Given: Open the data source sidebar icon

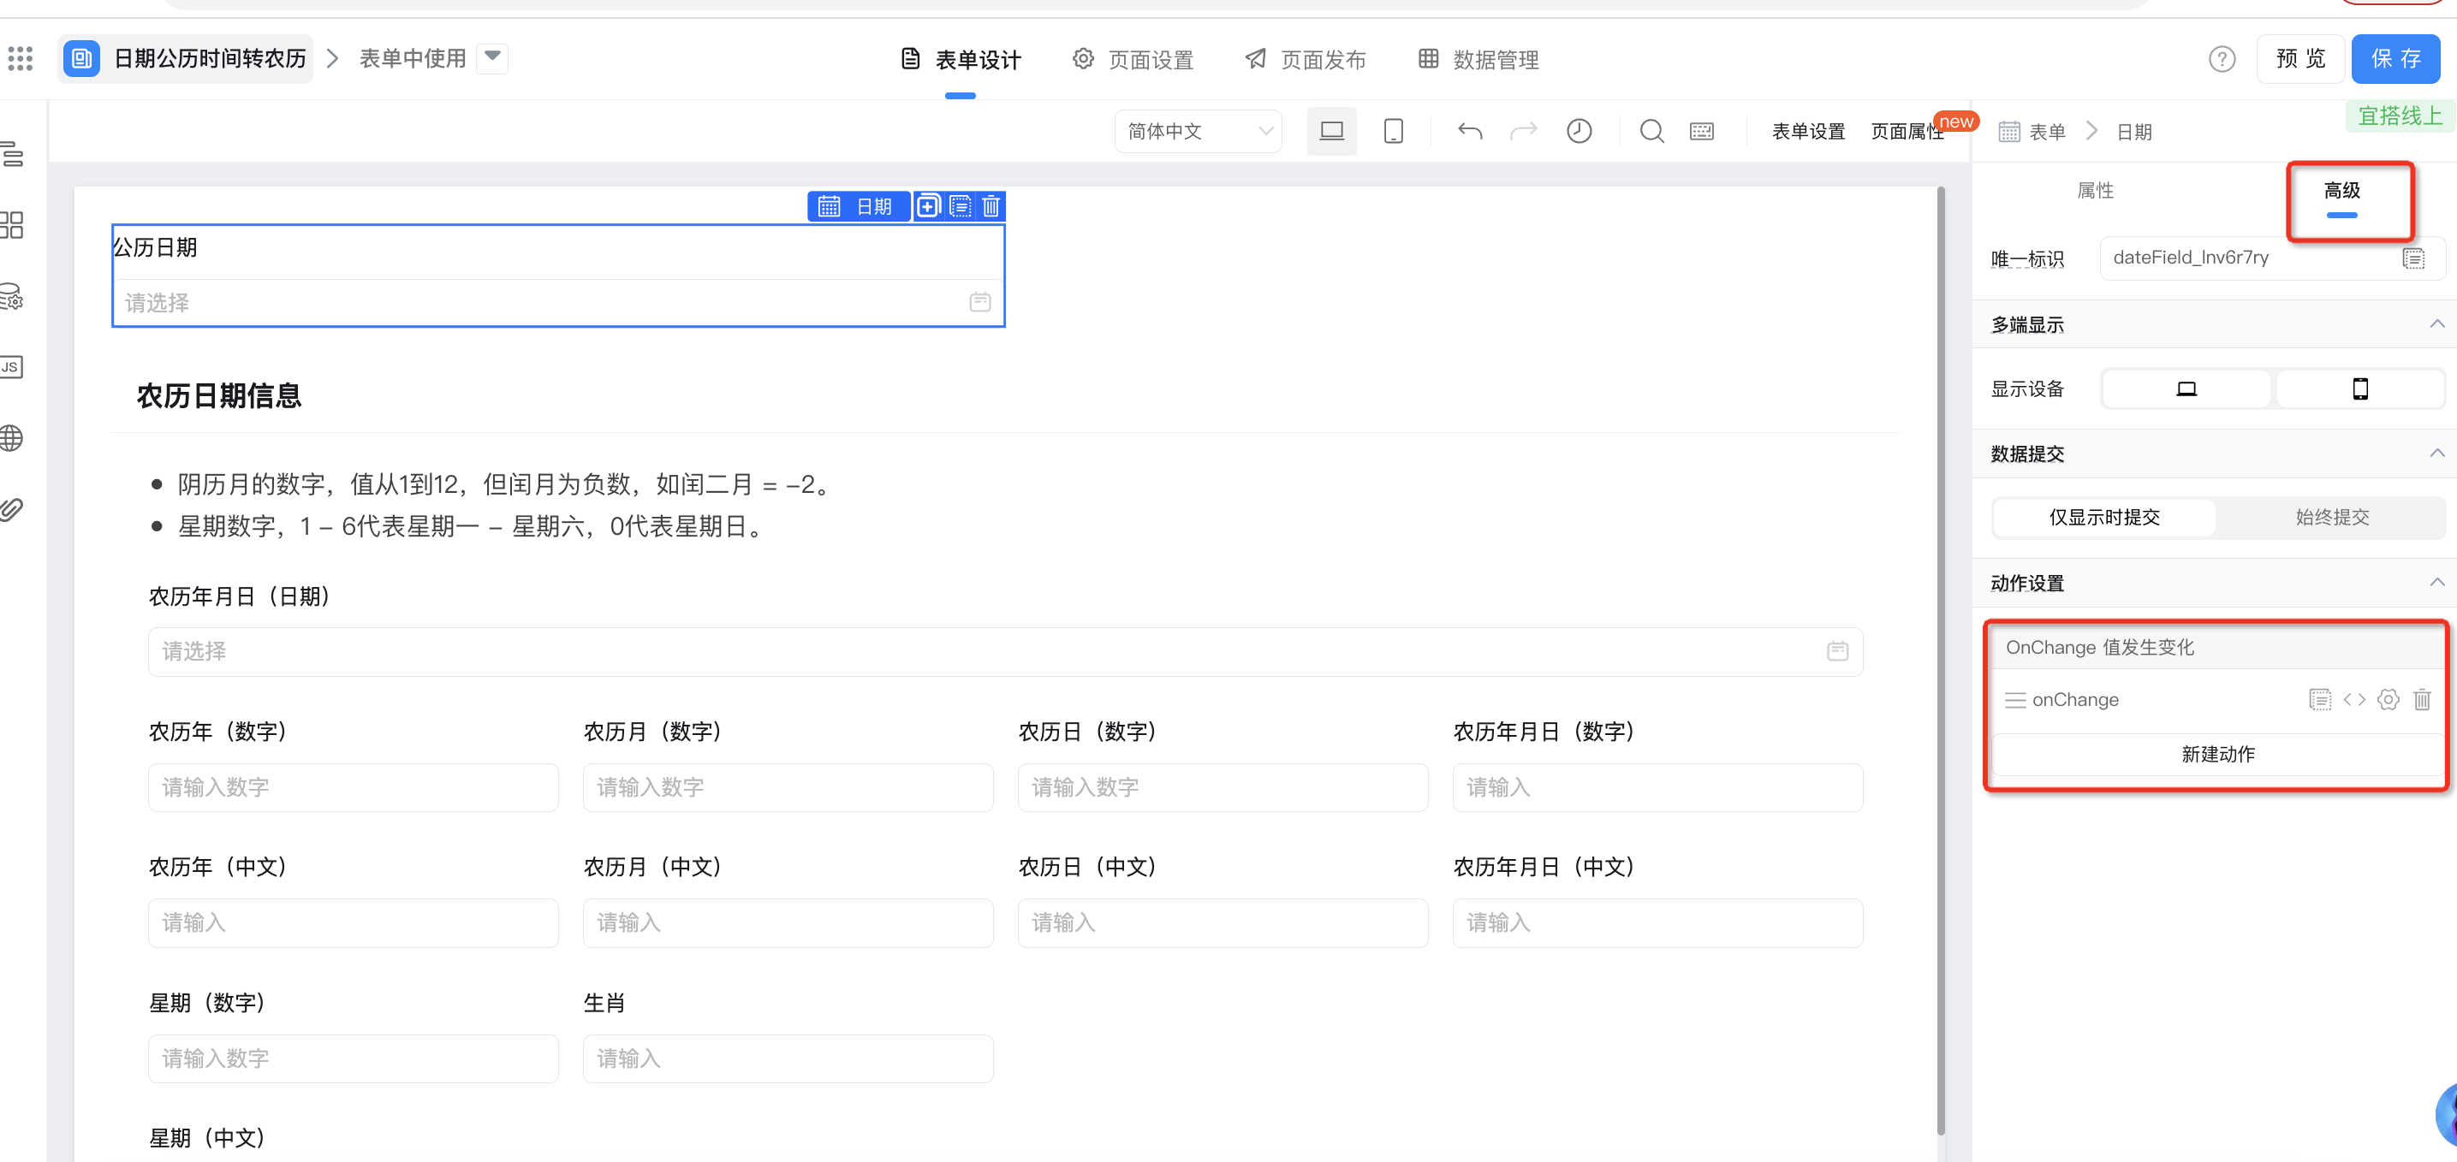Looking at the screenshot, I should 12,296.
